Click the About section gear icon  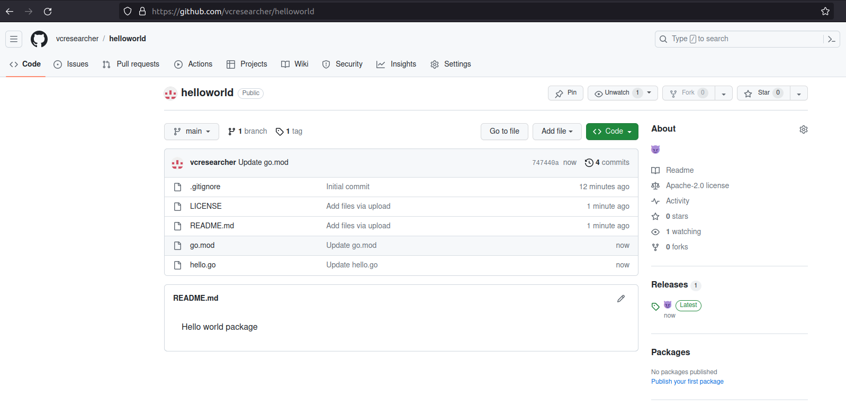click(803, 129)
